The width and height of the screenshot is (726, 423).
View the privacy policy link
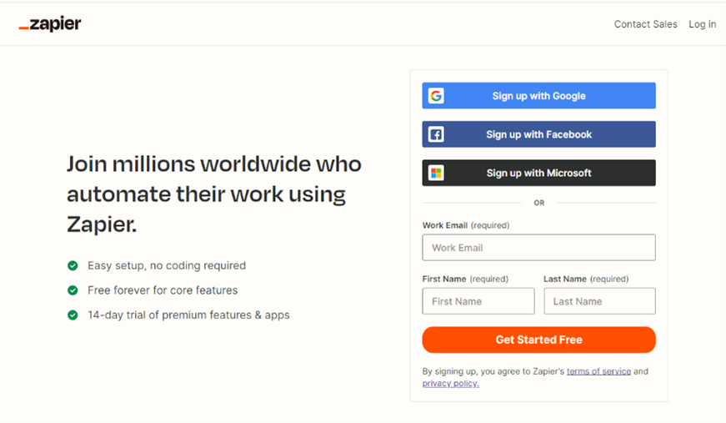(x=450, y=383)
